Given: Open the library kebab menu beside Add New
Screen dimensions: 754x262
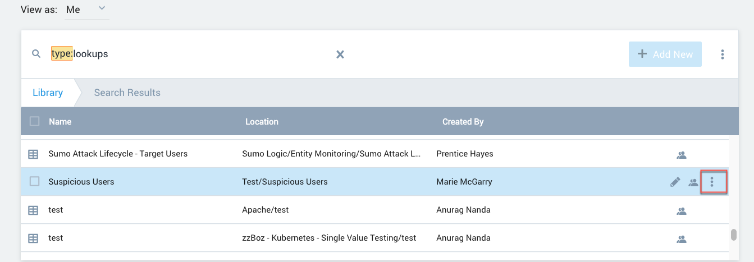Looking at the screenshot, I should click(x=722, y=54).
